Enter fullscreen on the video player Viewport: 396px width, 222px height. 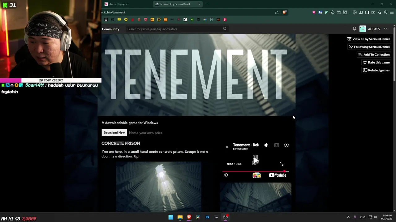pos(282,164)
